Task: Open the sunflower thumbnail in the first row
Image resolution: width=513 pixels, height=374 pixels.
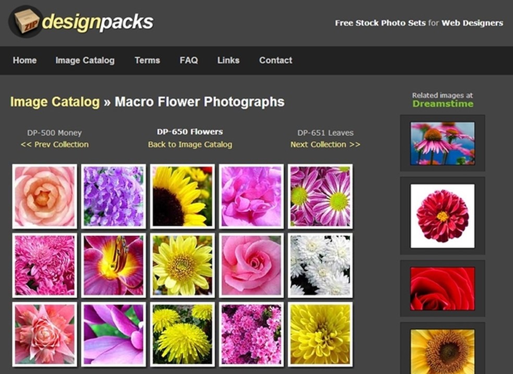Action: tap(182, 196)
